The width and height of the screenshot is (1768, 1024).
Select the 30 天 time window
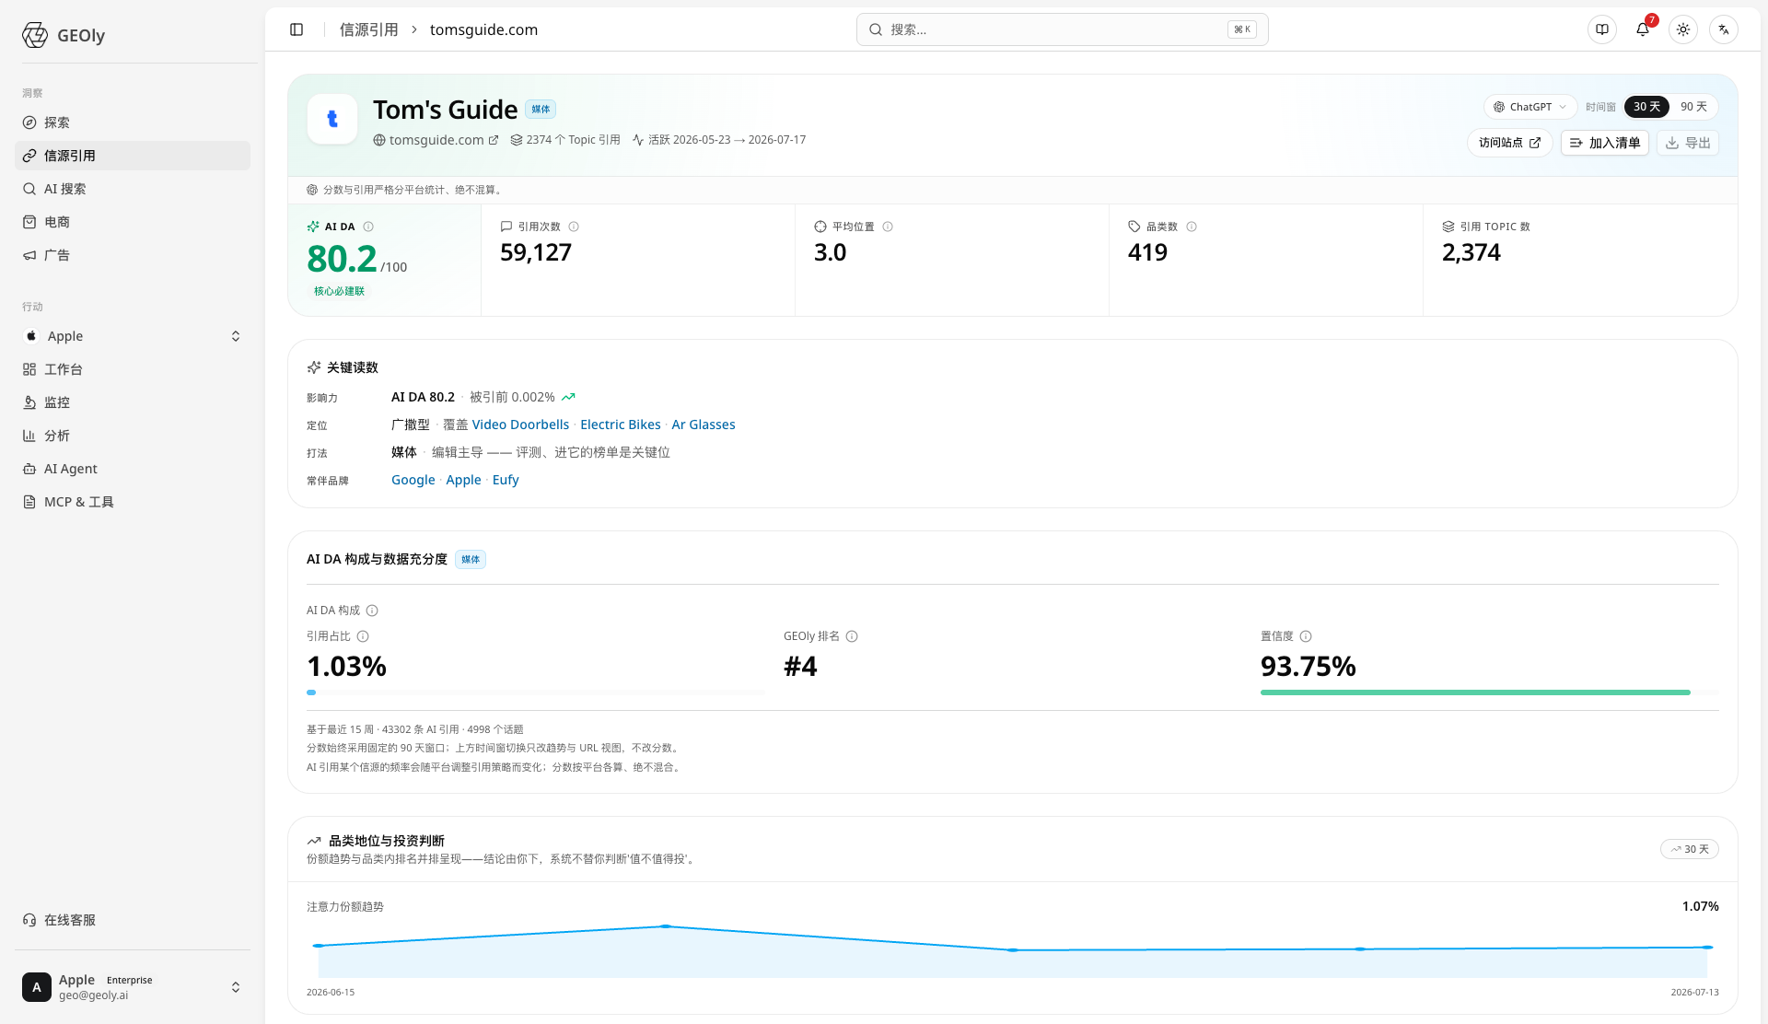pos(1646,107)
